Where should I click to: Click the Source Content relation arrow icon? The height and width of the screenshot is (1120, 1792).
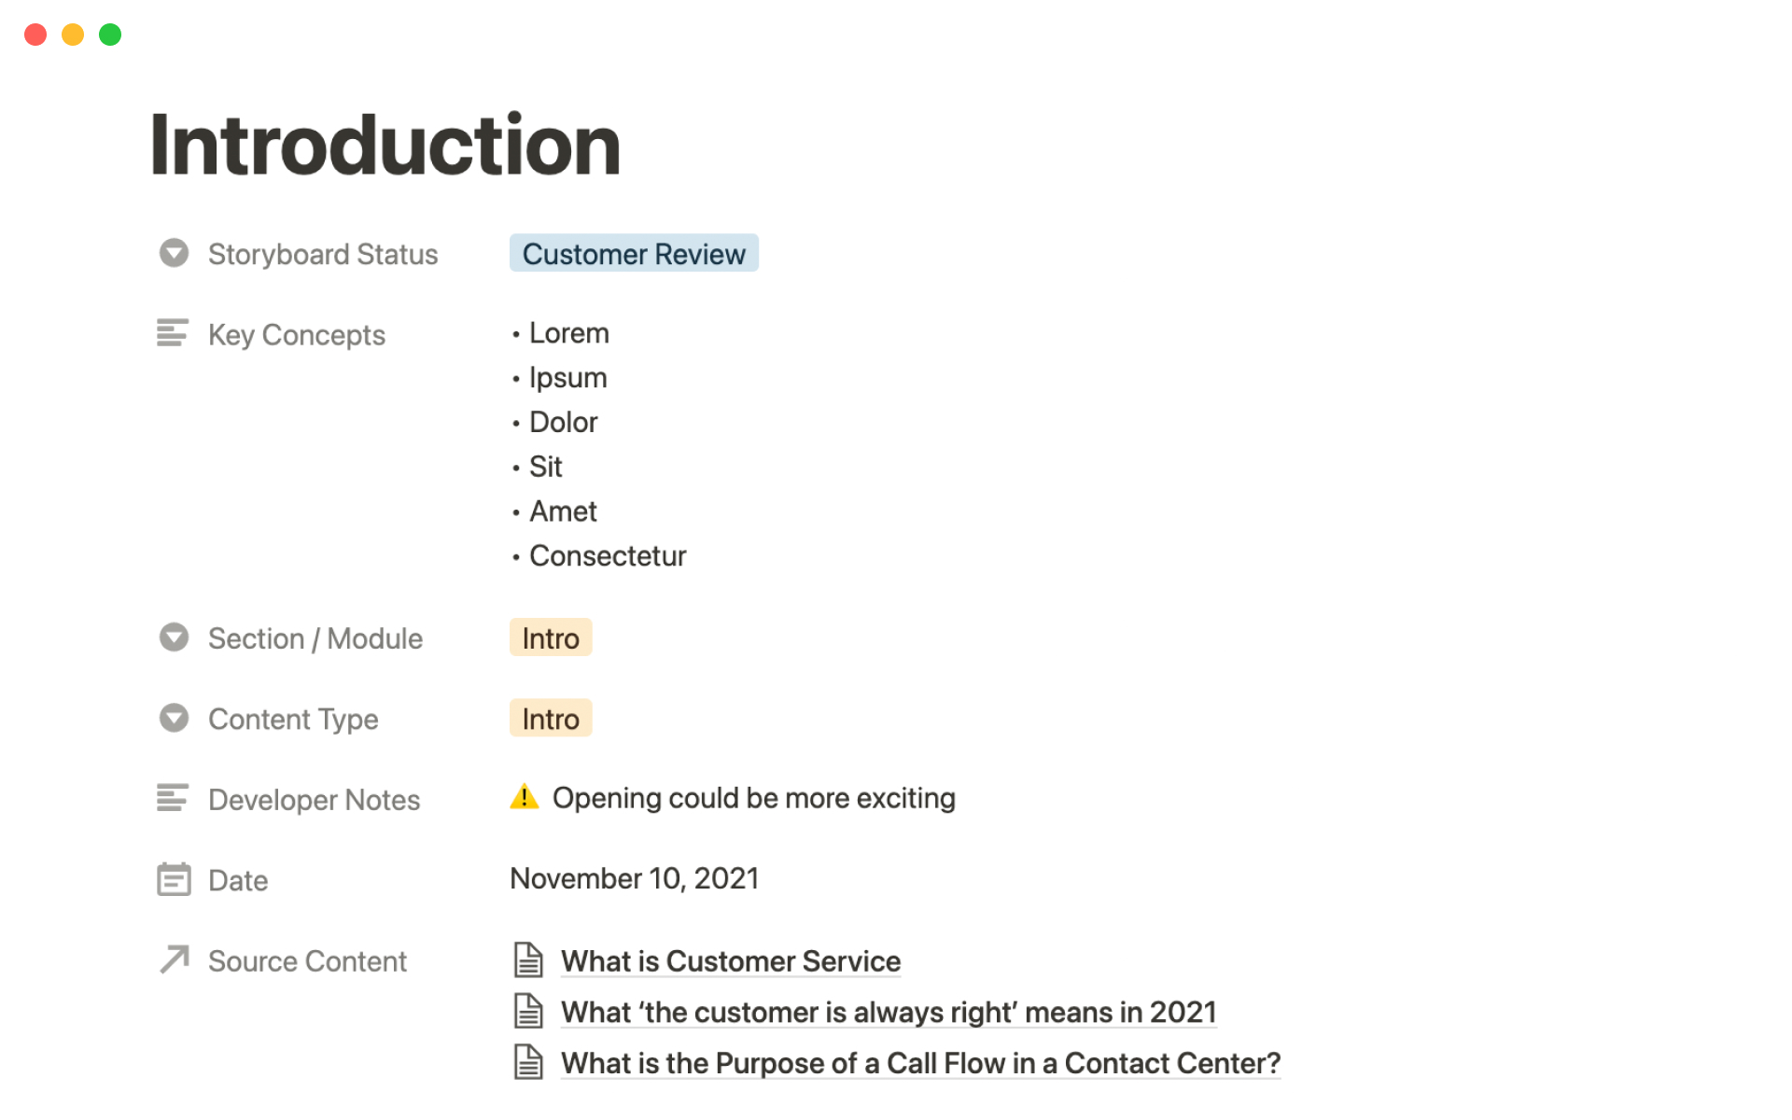pyautogui.click(x=175, y=959)
